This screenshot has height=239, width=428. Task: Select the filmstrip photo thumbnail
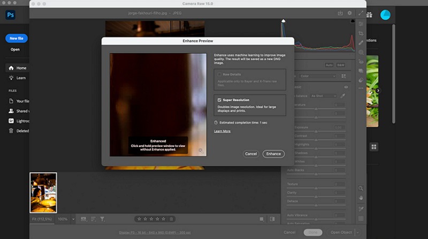pos(43,193)
